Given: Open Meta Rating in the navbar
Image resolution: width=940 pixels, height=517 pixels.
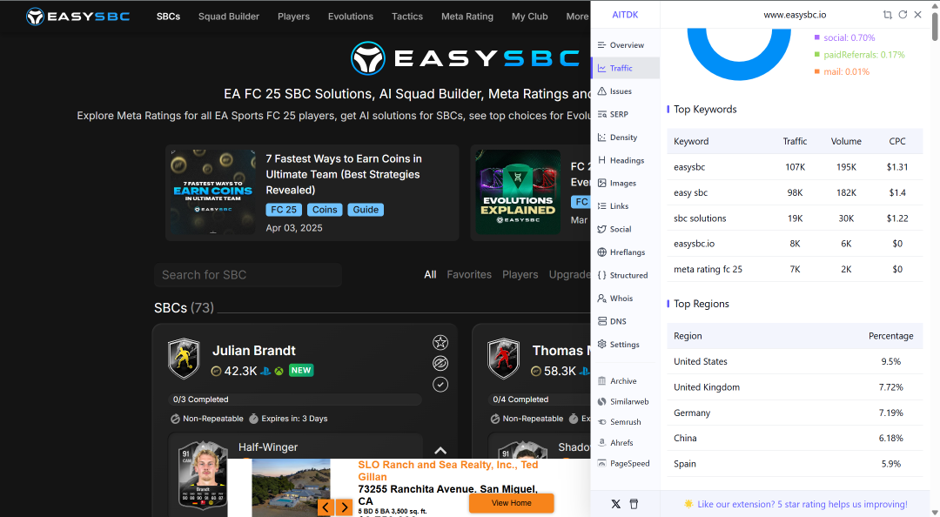Looking at the screenshot, I should click(467, 17).
